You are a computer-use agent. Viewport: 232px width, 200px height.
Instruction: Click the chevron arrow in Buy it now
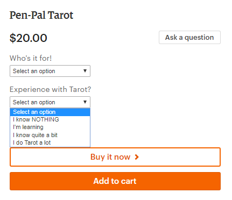tap(137, 157)
